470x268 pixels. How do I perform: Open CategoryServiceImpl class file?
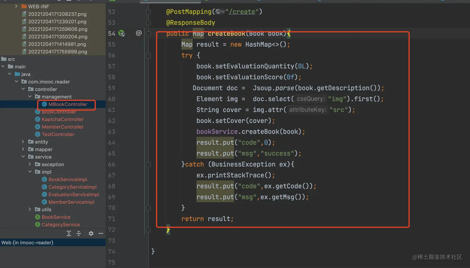[72, 187]
